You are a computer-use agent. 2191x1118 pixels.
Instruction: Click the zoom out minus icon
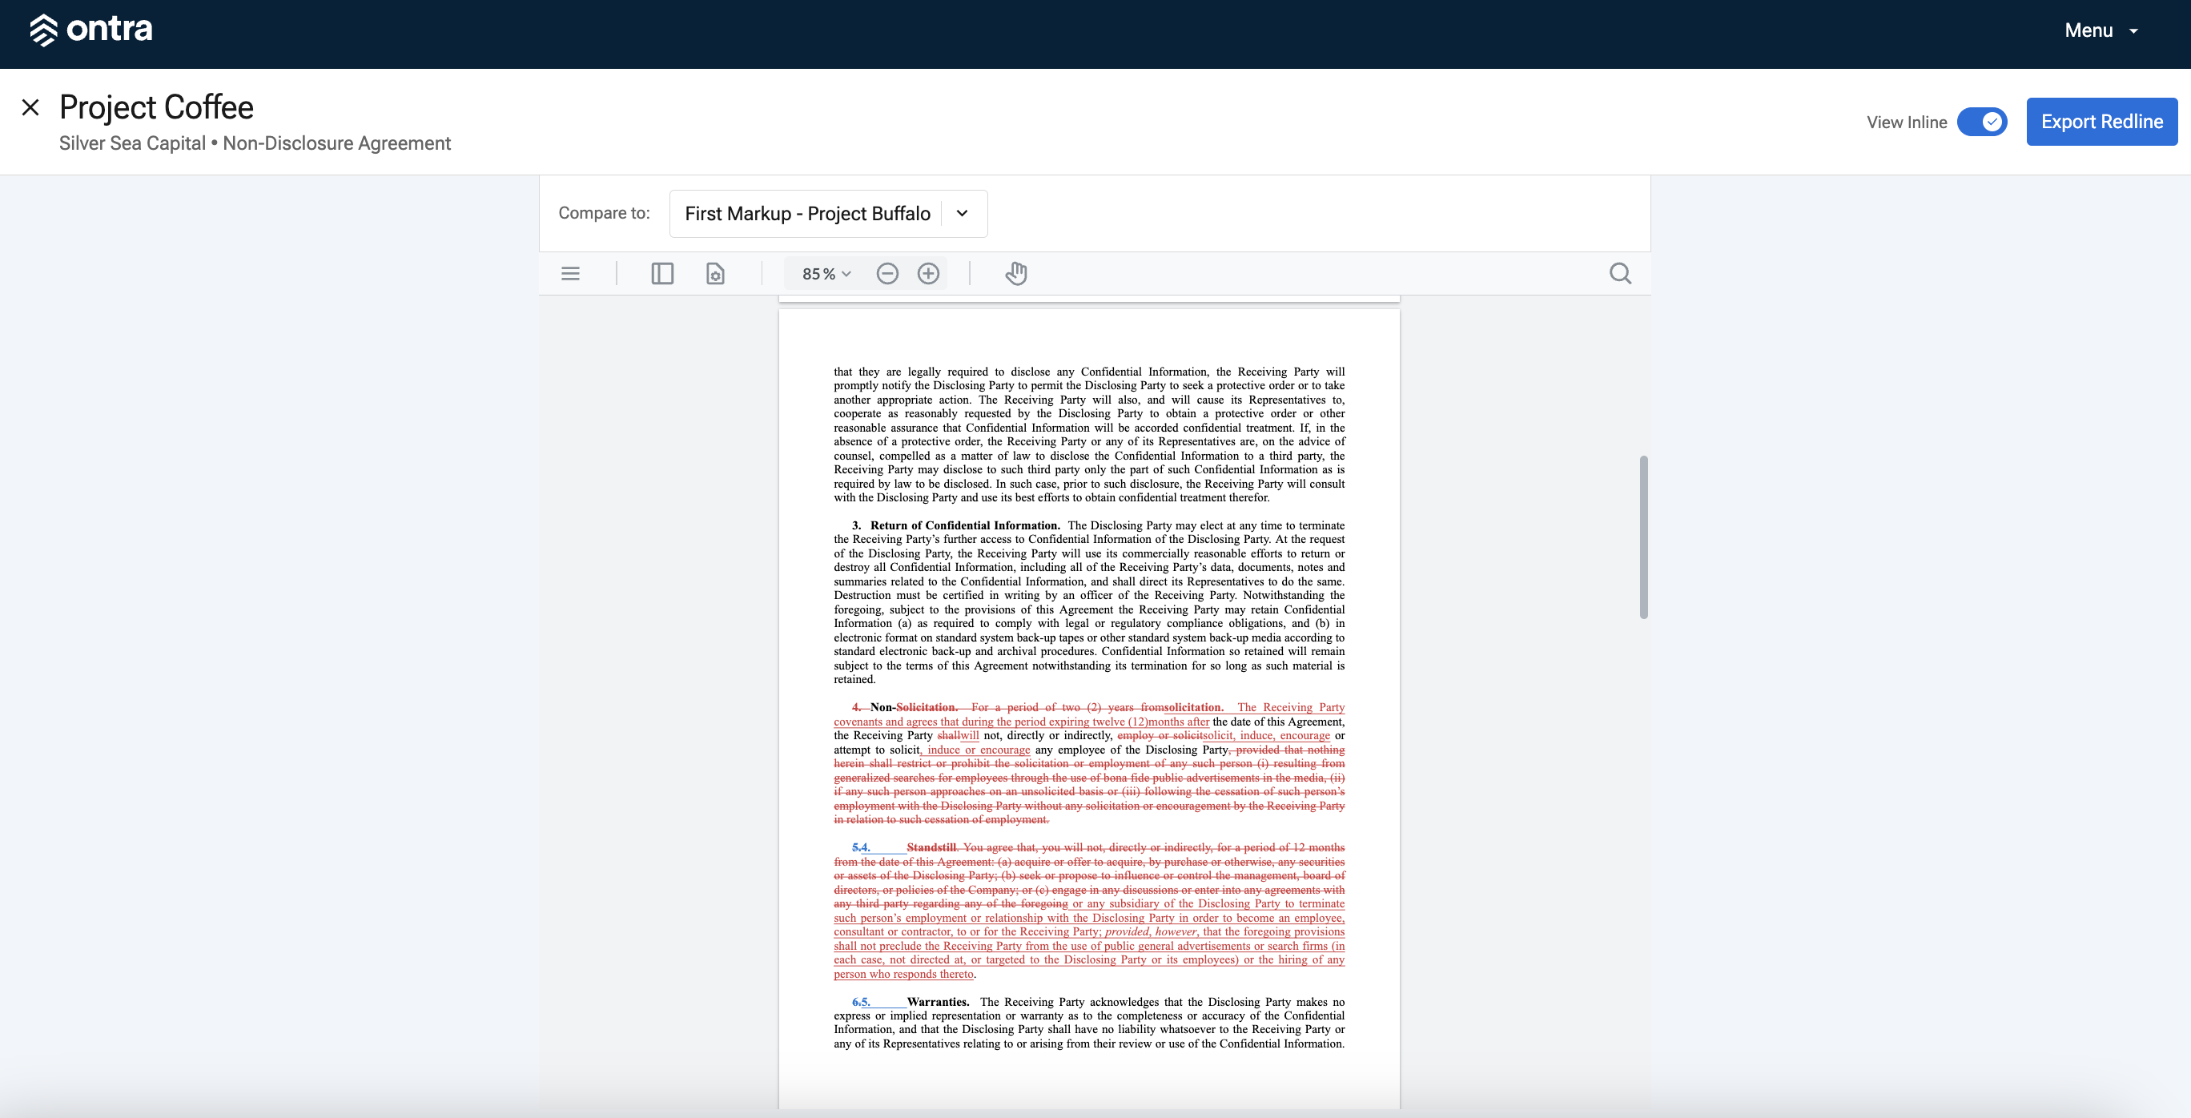pyautogui.click(x=887, y=274)
